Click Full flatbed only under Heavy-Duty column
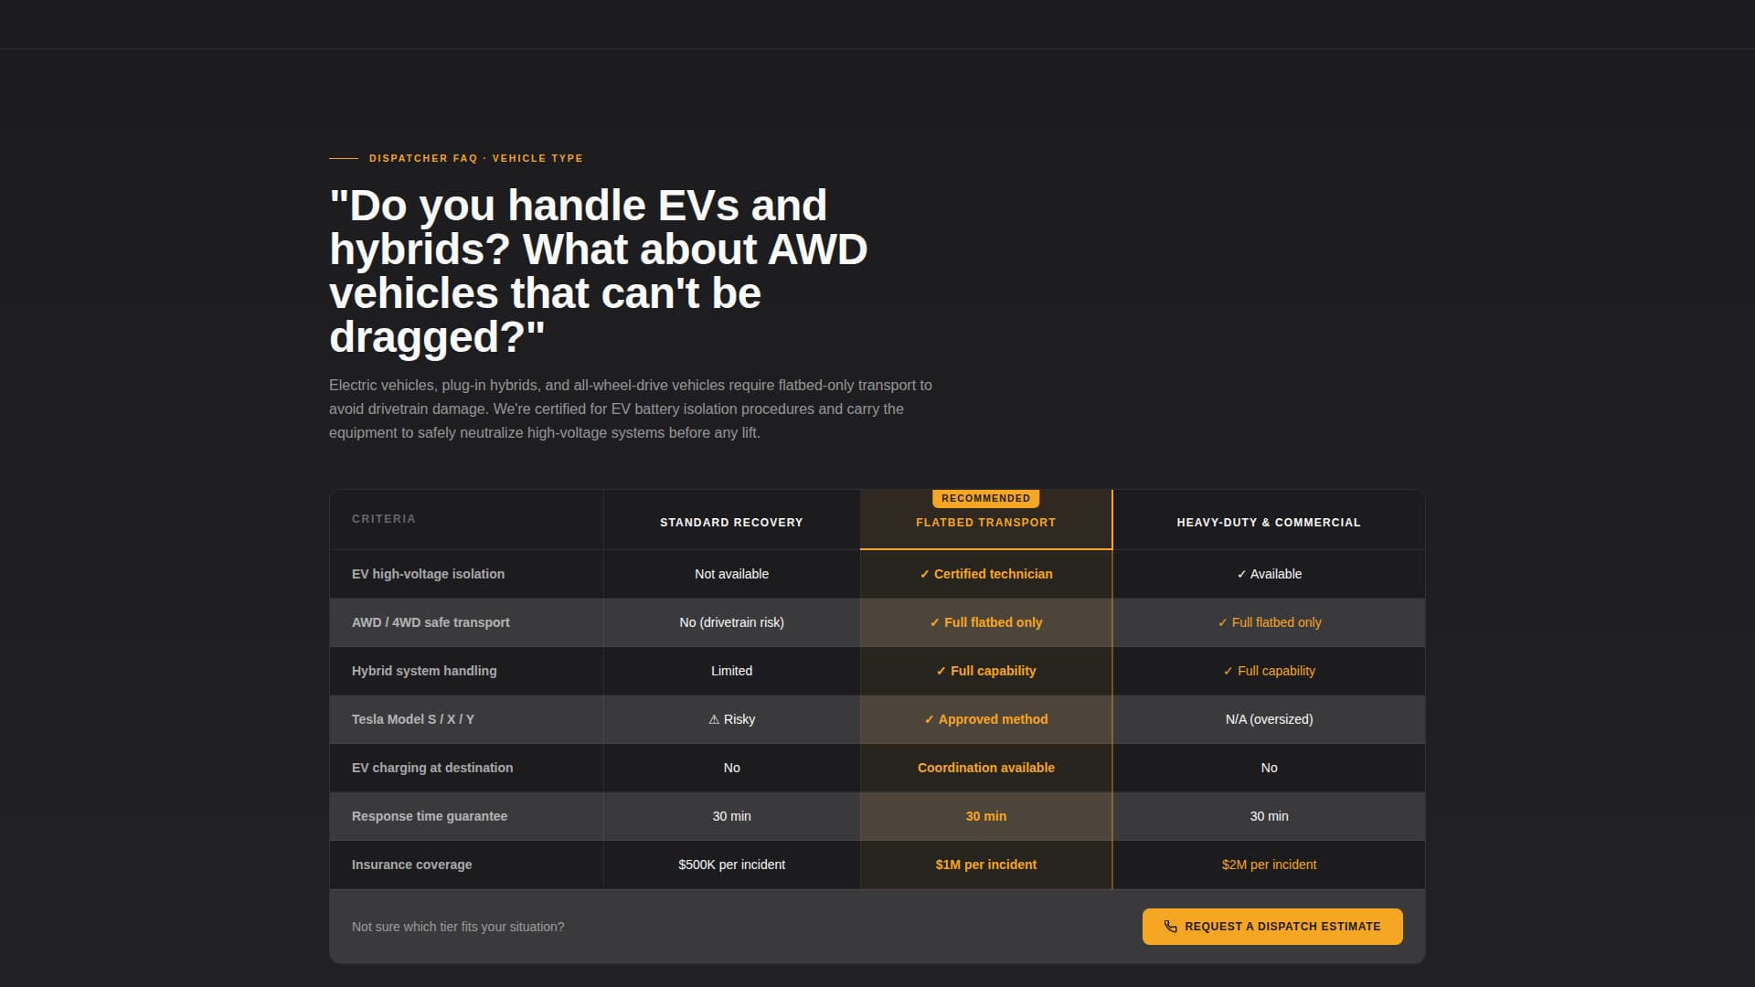The width and height of the screenshot is (1755, 987). pos(1269,622)
